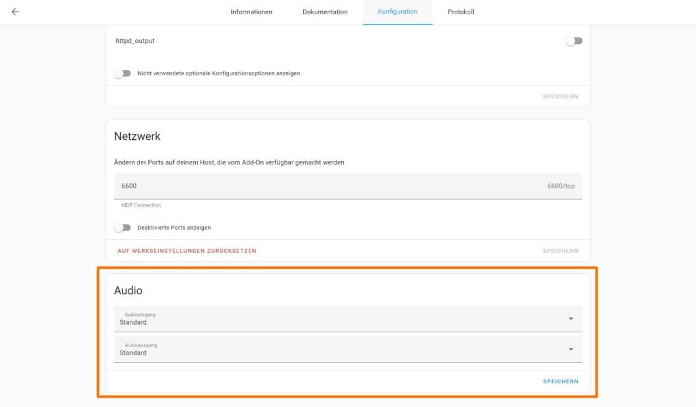This screenshot has width=696, height=407.
Task: Toggle the httpd_output switch
Action: (574, 41)
